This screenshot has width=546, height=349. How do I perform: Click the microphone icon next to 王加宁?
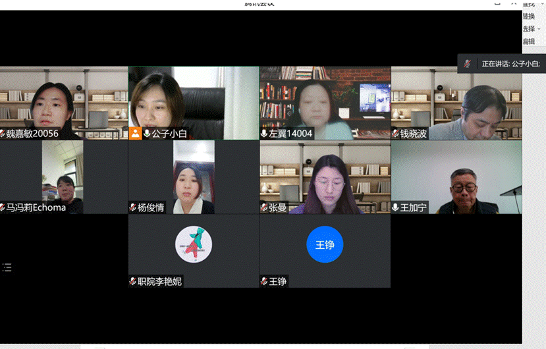coord(395,207)
